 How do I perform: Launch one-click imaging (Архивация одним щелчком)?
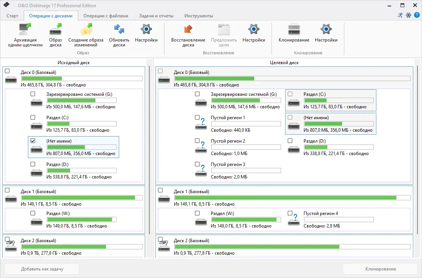point(25,35)
